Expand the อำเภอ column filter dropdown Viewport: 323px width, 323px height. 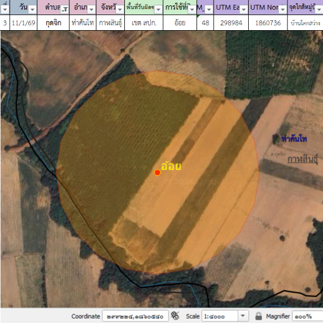tap(91, 9)
